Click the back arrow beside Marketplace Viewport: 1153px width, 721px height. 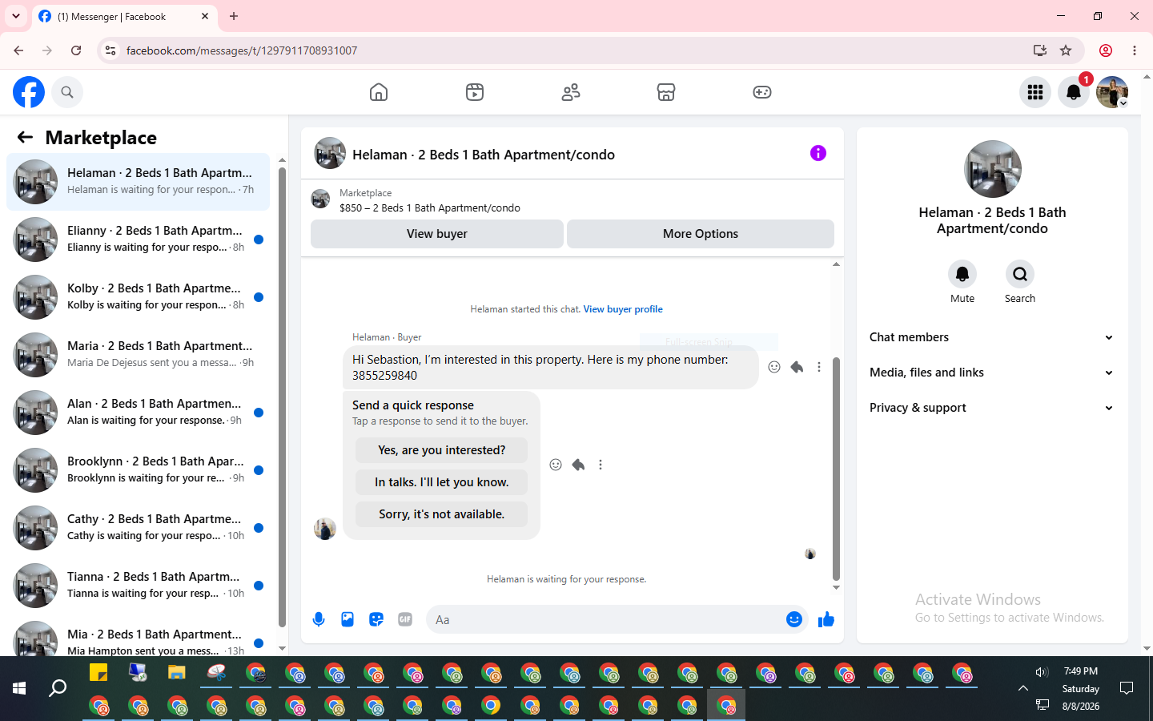point(25,137)
